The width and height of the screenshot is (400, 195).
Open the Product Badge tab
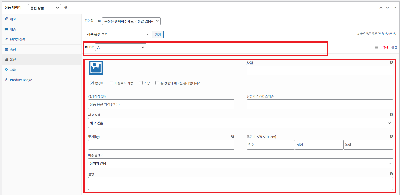click(x=42, y=80)
